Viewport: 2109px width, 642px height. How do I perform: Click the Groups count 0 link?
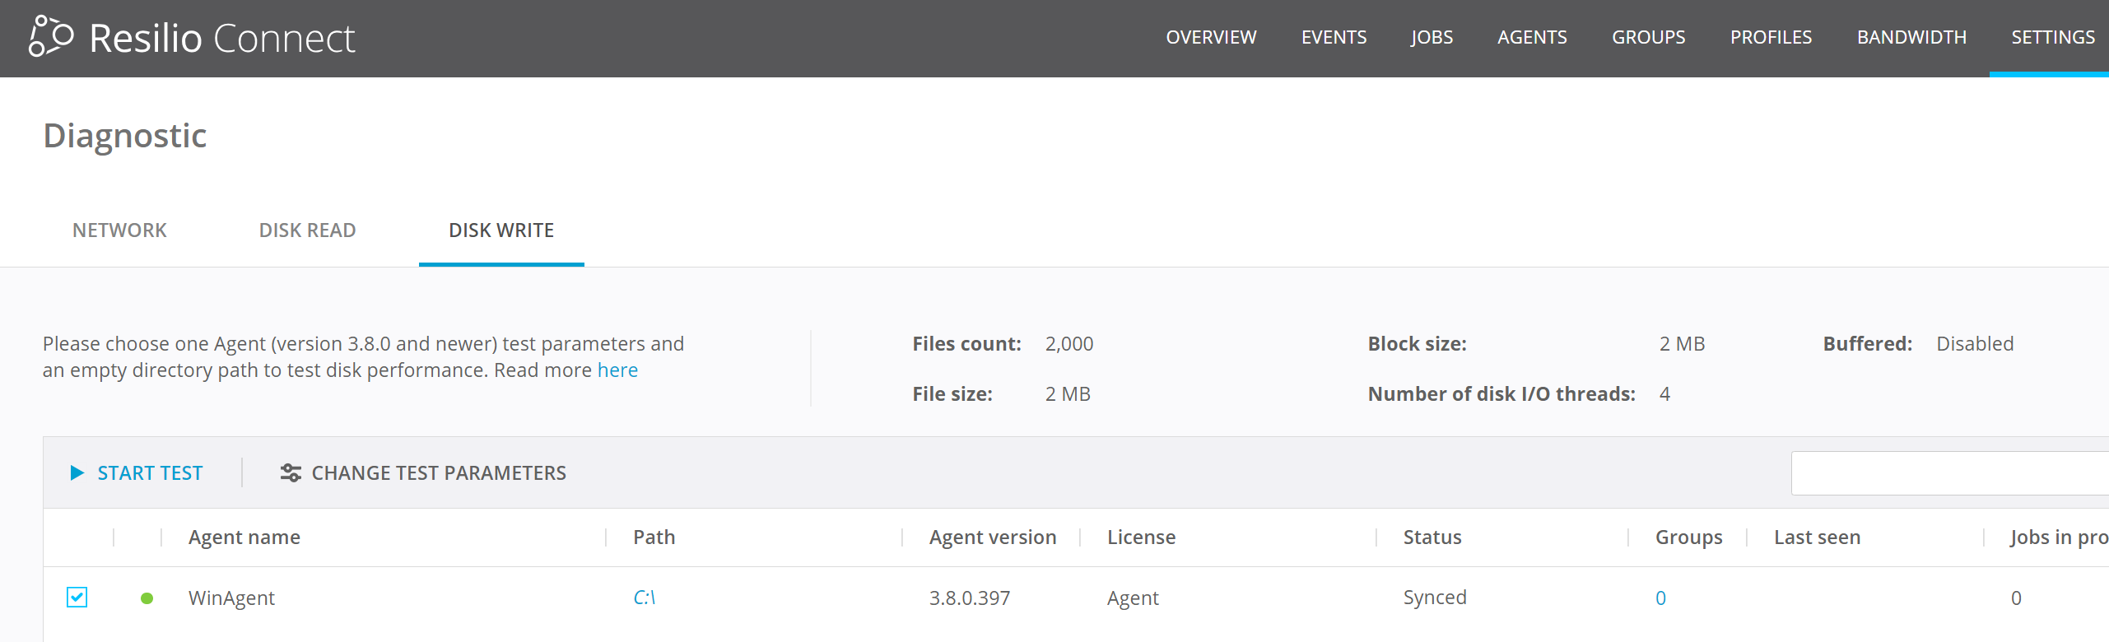coord(1660,598)
